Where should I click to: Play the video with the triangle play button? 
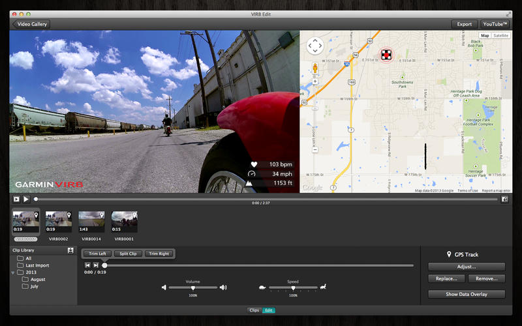26,199
